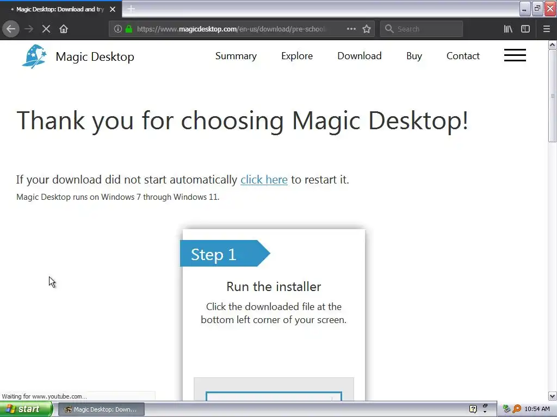
Task: Open Buy in site navigation
Action: [x=414, y=56]
